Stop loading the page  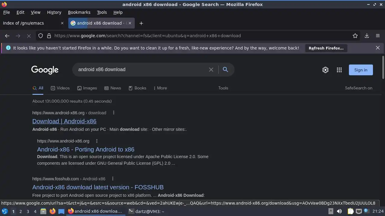(x=29, y=36)
